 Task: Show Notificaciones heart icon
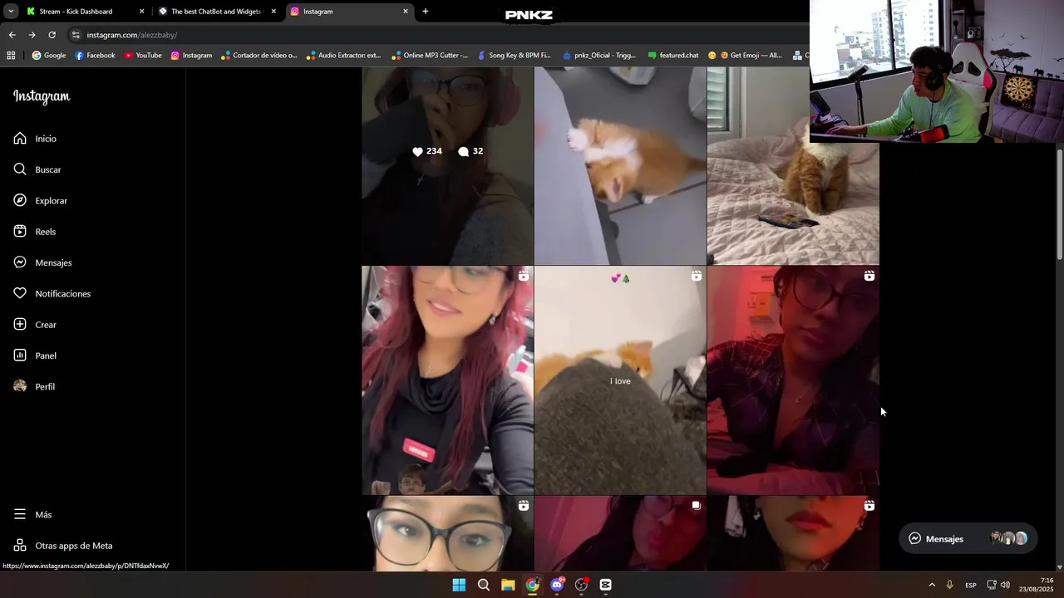[20, 293]
